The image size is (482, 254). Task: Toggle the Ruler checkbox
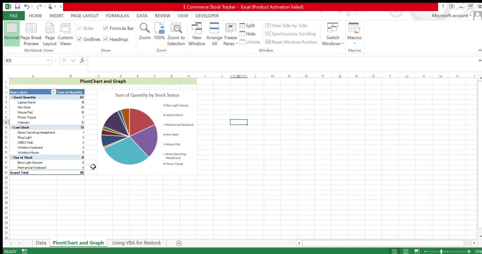point(80,28)
